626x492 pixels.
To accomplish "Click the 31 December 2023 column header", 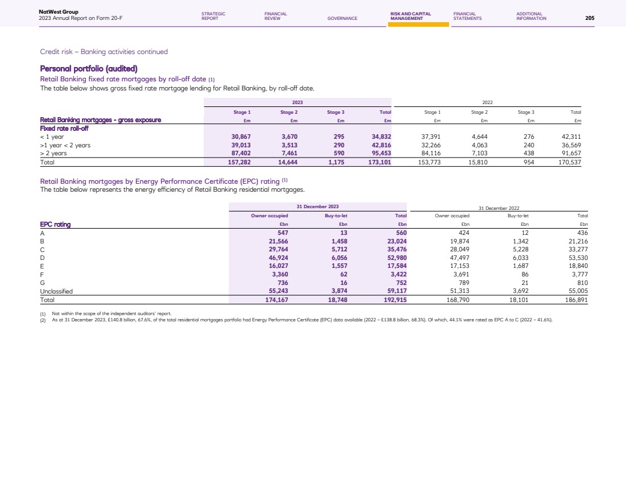I will tap(318, 206).
